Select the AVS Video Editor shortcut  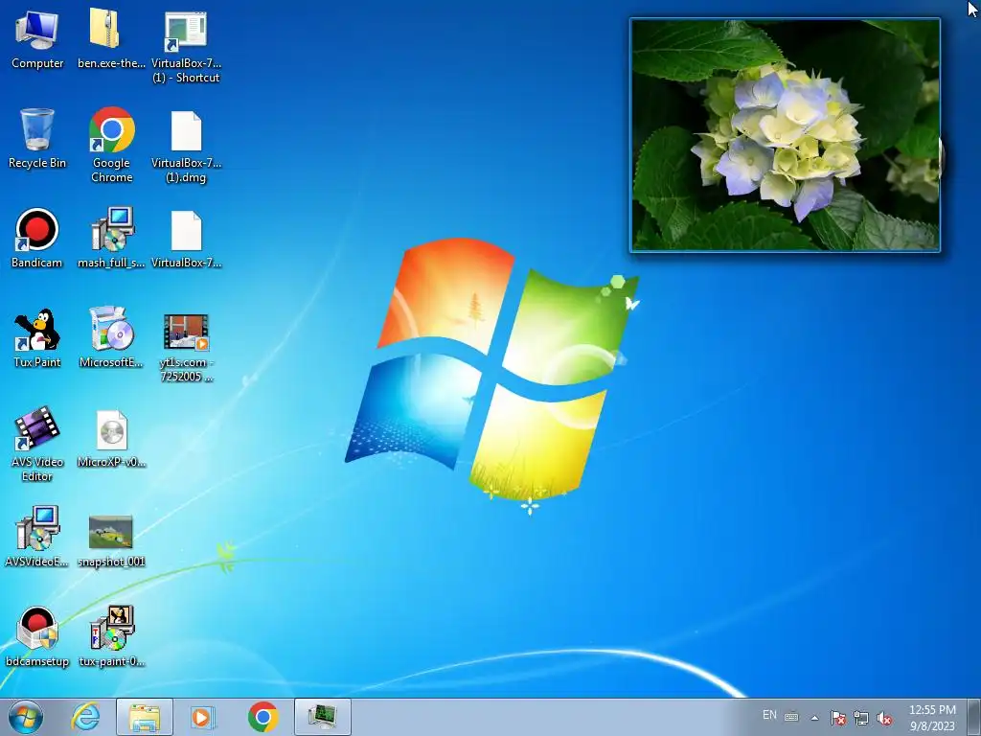37,445
